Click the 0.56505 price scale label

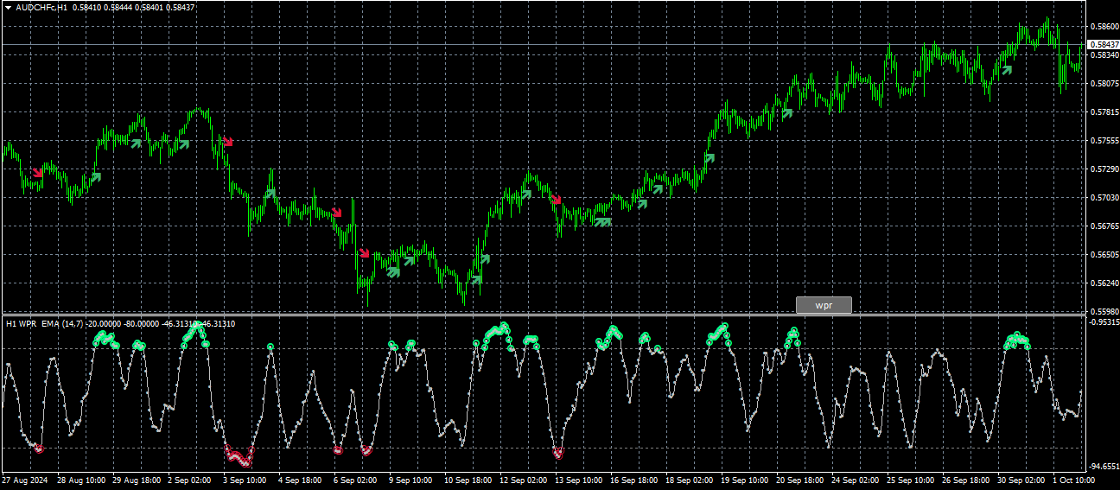[x=1103, y=255]
